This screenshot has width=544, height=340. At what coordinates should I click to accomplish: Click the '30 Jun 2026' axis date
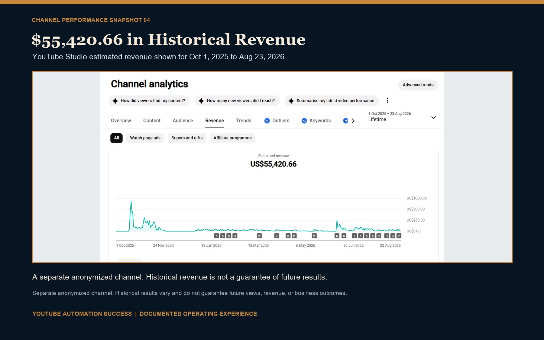[x=353, y=245]
